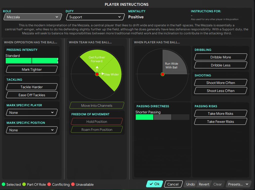Open the Role dropdown showing Mezzala
255x190 pixels.
[33, 17]
